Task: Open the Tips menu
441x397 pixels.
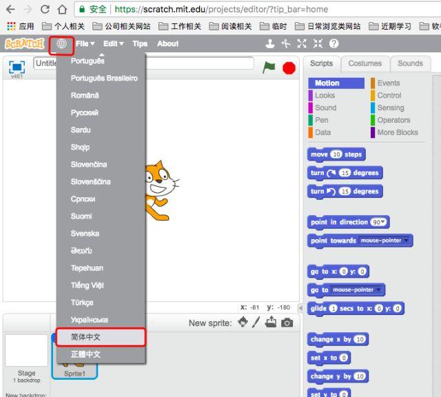Action: point(140,43)
